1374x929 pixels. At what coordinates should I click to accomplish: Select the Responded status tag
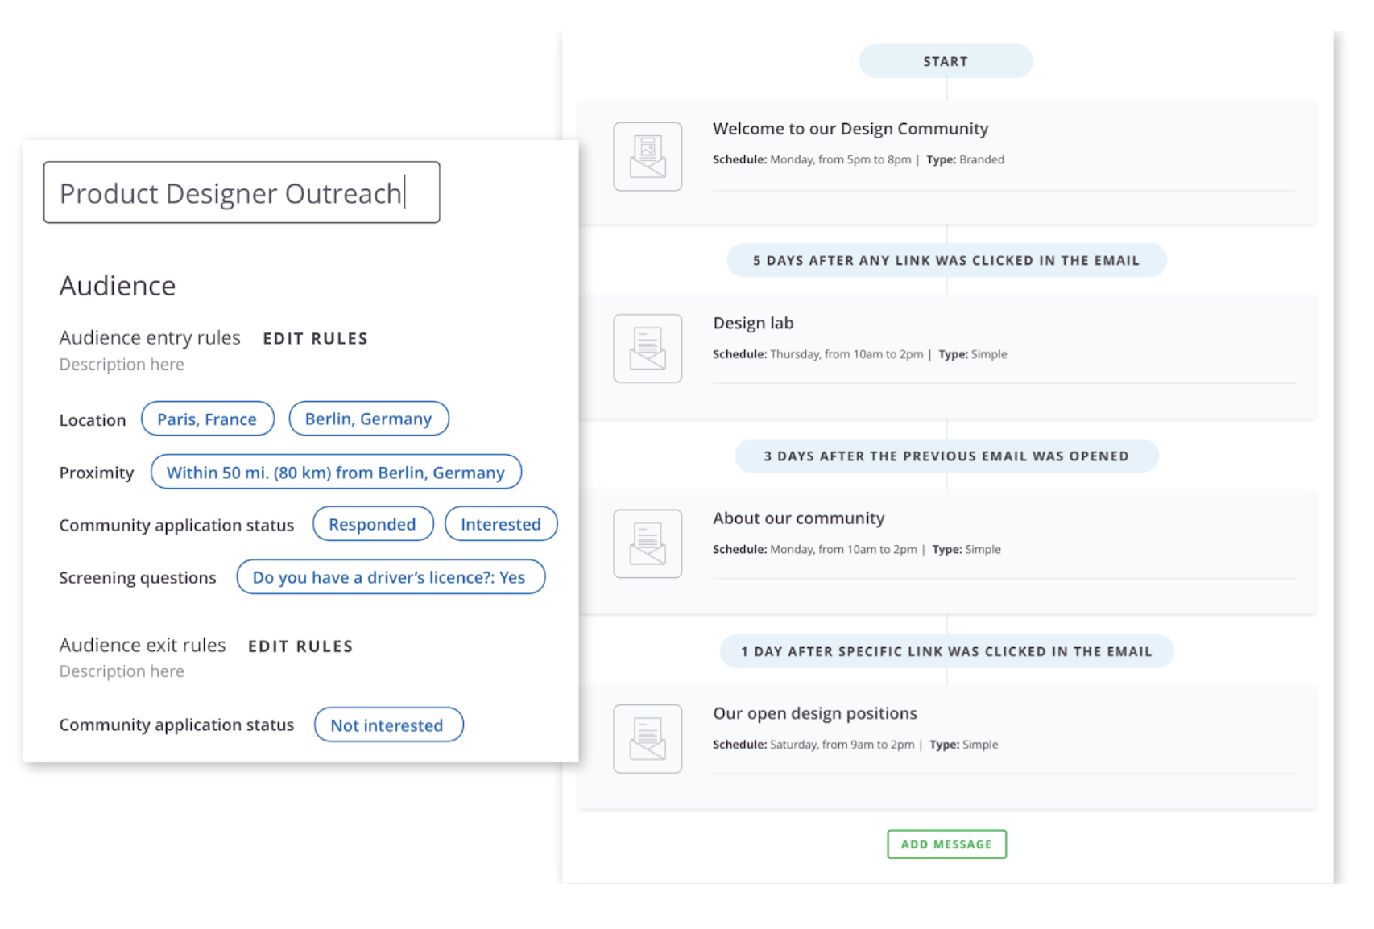(372, 525)
